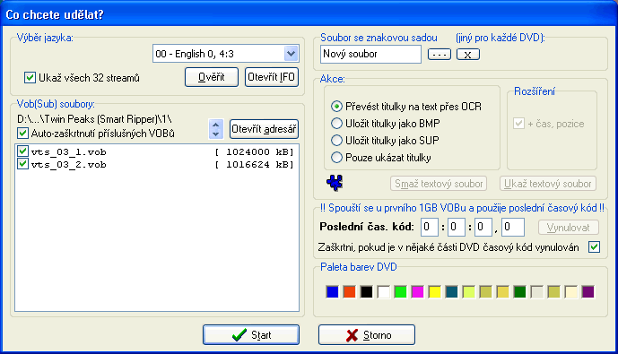618x354 pixels.
Task: Click the Otevřít adresář button
Action: click(x=264, y=129)
